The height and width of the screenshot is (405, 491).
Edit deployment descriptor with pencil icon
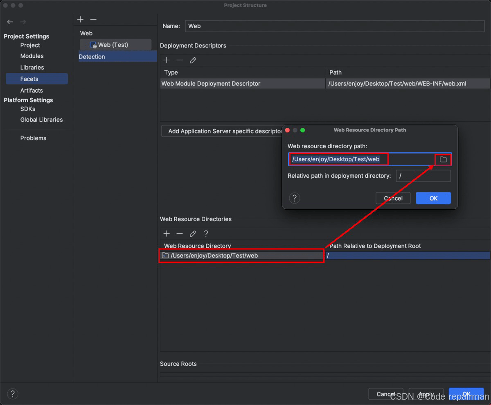click(x=193, y=60)
